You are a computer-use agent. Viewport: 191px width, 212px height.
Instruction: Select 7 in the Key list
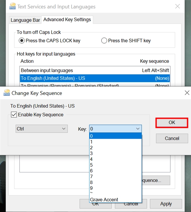click(115, 177)
